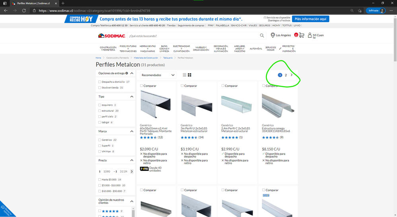The width and height of the screenshot is (397, 217).
Task: Collapse the Precio filter section
Action: [x=132, y=160]
